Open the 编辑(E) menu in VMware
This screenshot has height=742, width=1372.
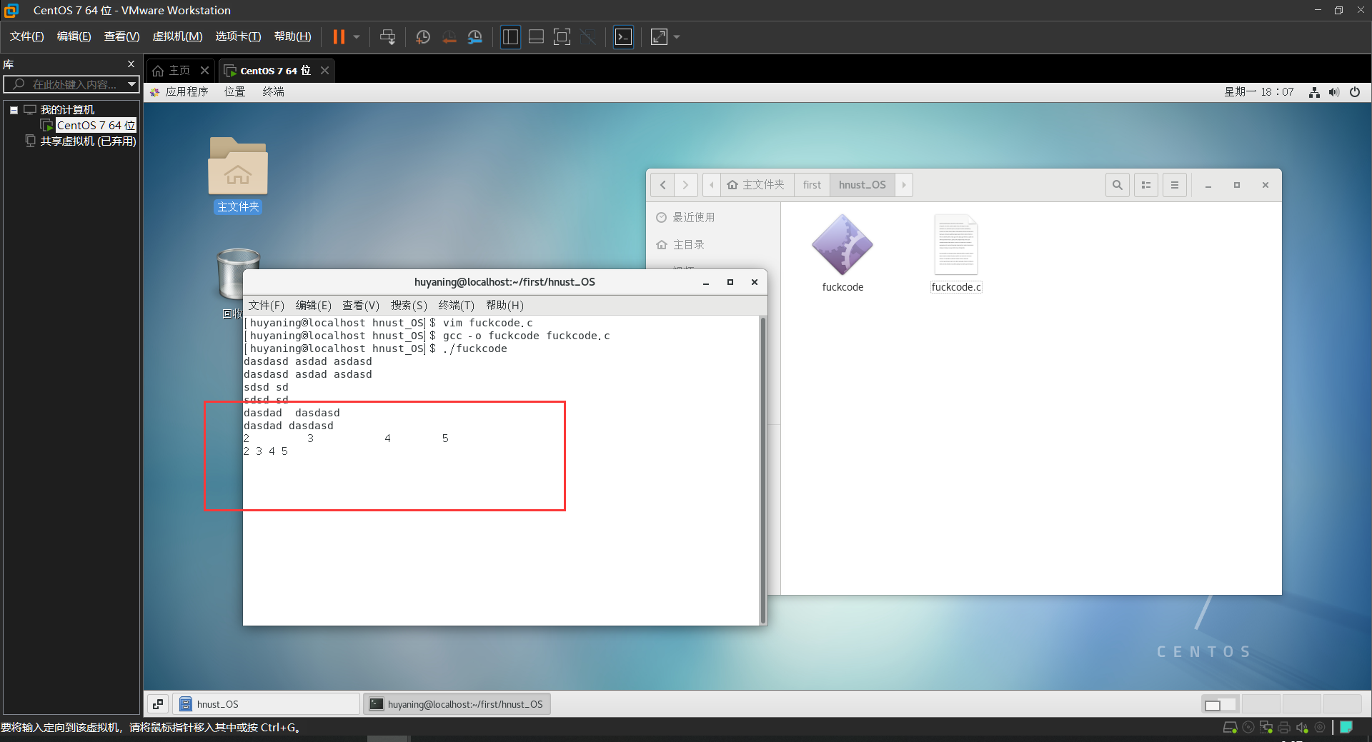74,36
